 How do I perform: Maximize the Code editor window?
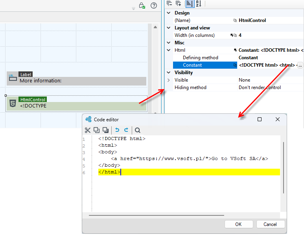click(x=260, y=119)
